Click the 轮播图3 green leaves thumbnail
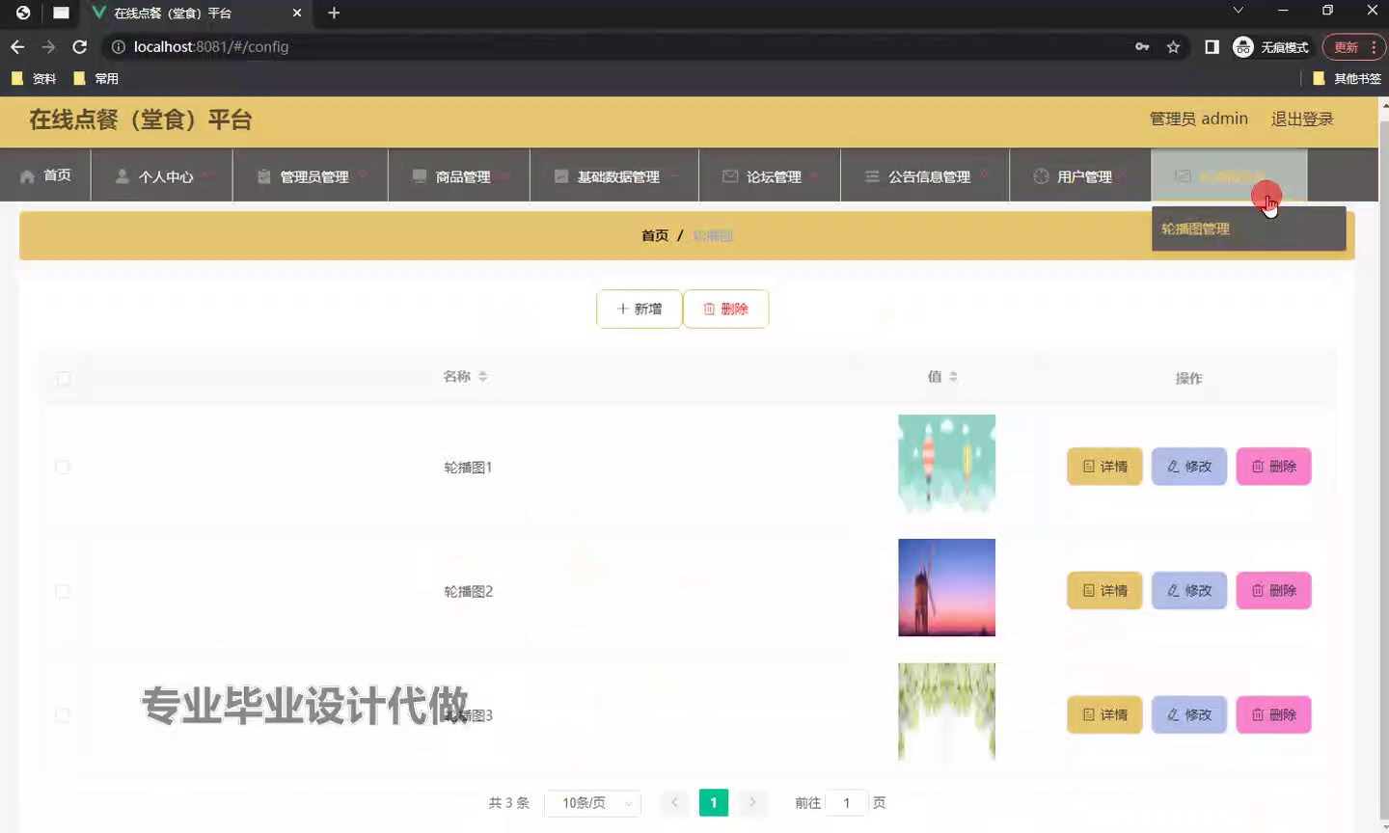1389x833 pixels. tap(946, 712)
